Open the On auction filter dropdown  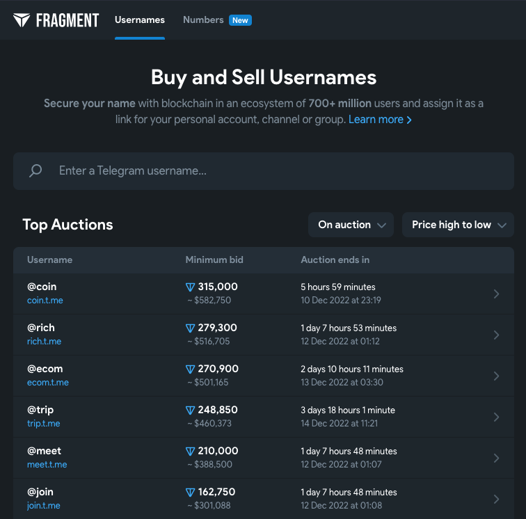pos(351,225)
